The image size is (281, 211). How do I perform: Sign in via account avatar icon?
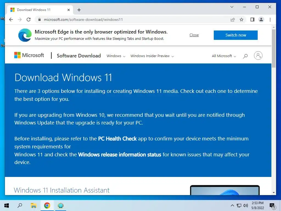coord(258,55)
